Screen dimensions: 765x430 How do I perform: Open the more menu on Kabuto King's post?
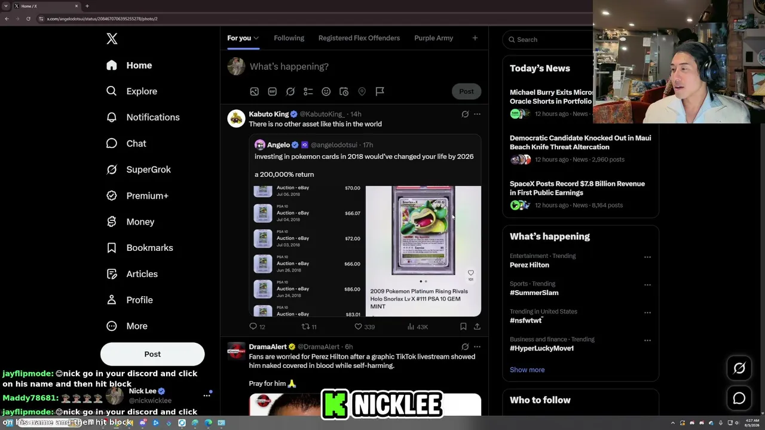(477, 114)
